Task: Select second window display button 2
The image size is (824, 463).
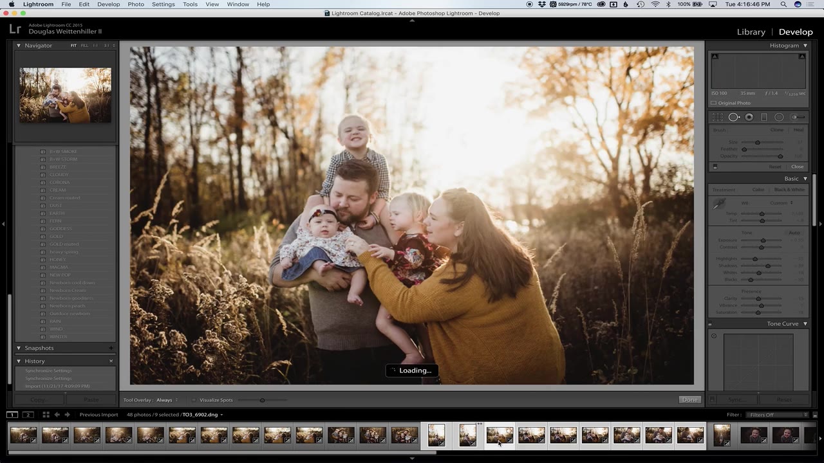Action: coord(28,415)
